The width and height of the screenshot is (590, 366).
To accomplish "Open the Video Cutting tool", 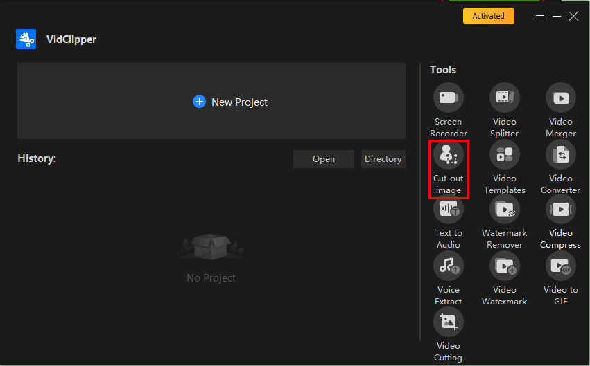I will pos(448,322).
